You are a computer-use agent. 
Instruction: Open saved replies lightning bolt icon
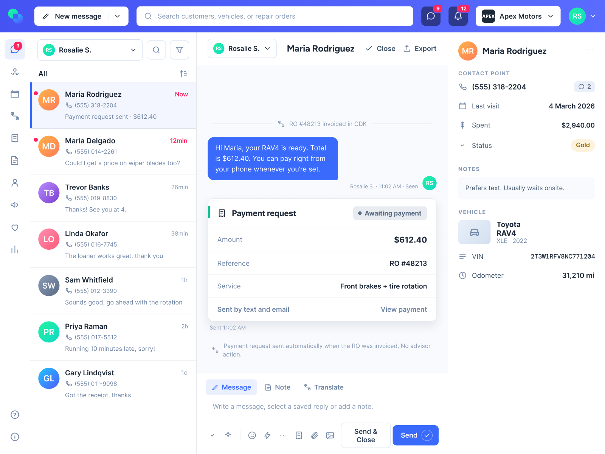click(x=267, y=435)
